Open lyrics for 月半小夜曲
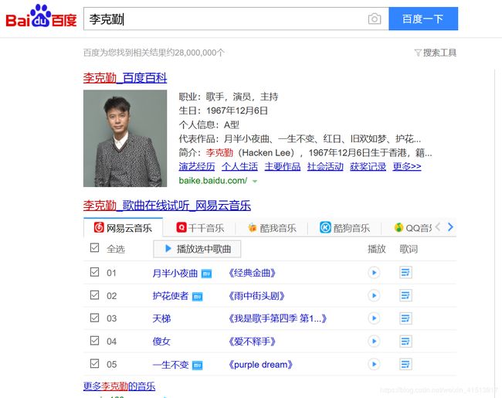Screen dimensions: 502x398 click(405, 273)
